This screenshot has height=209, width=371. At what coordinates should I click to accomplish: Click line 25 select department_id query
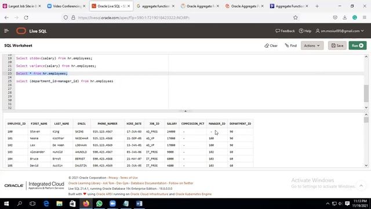(x=64, y=81)
